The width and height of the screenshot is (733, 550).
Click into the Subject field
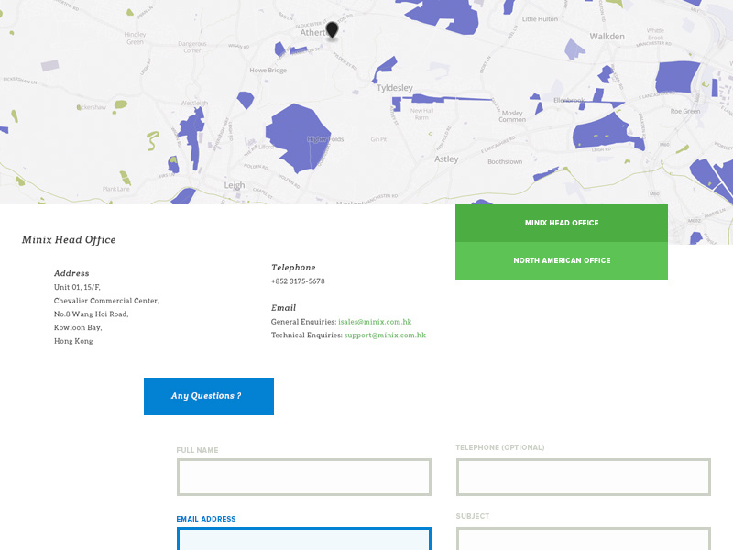point(584,539)
